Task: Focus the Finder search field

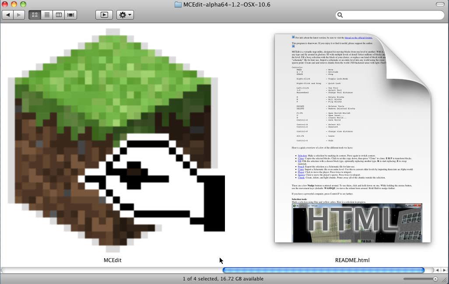Action: click(390, 15)
